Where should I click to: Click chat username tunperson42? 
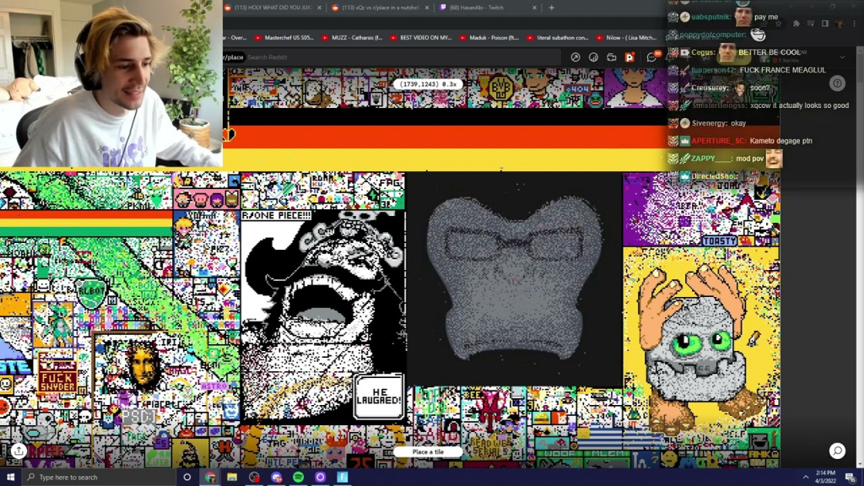tap(714, 70)
